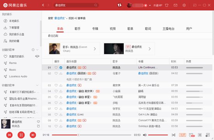Image resolution: width=214 pixels, height=140 pixels.
Task: Open the messages envelope icon
Action: coord(175,5)
